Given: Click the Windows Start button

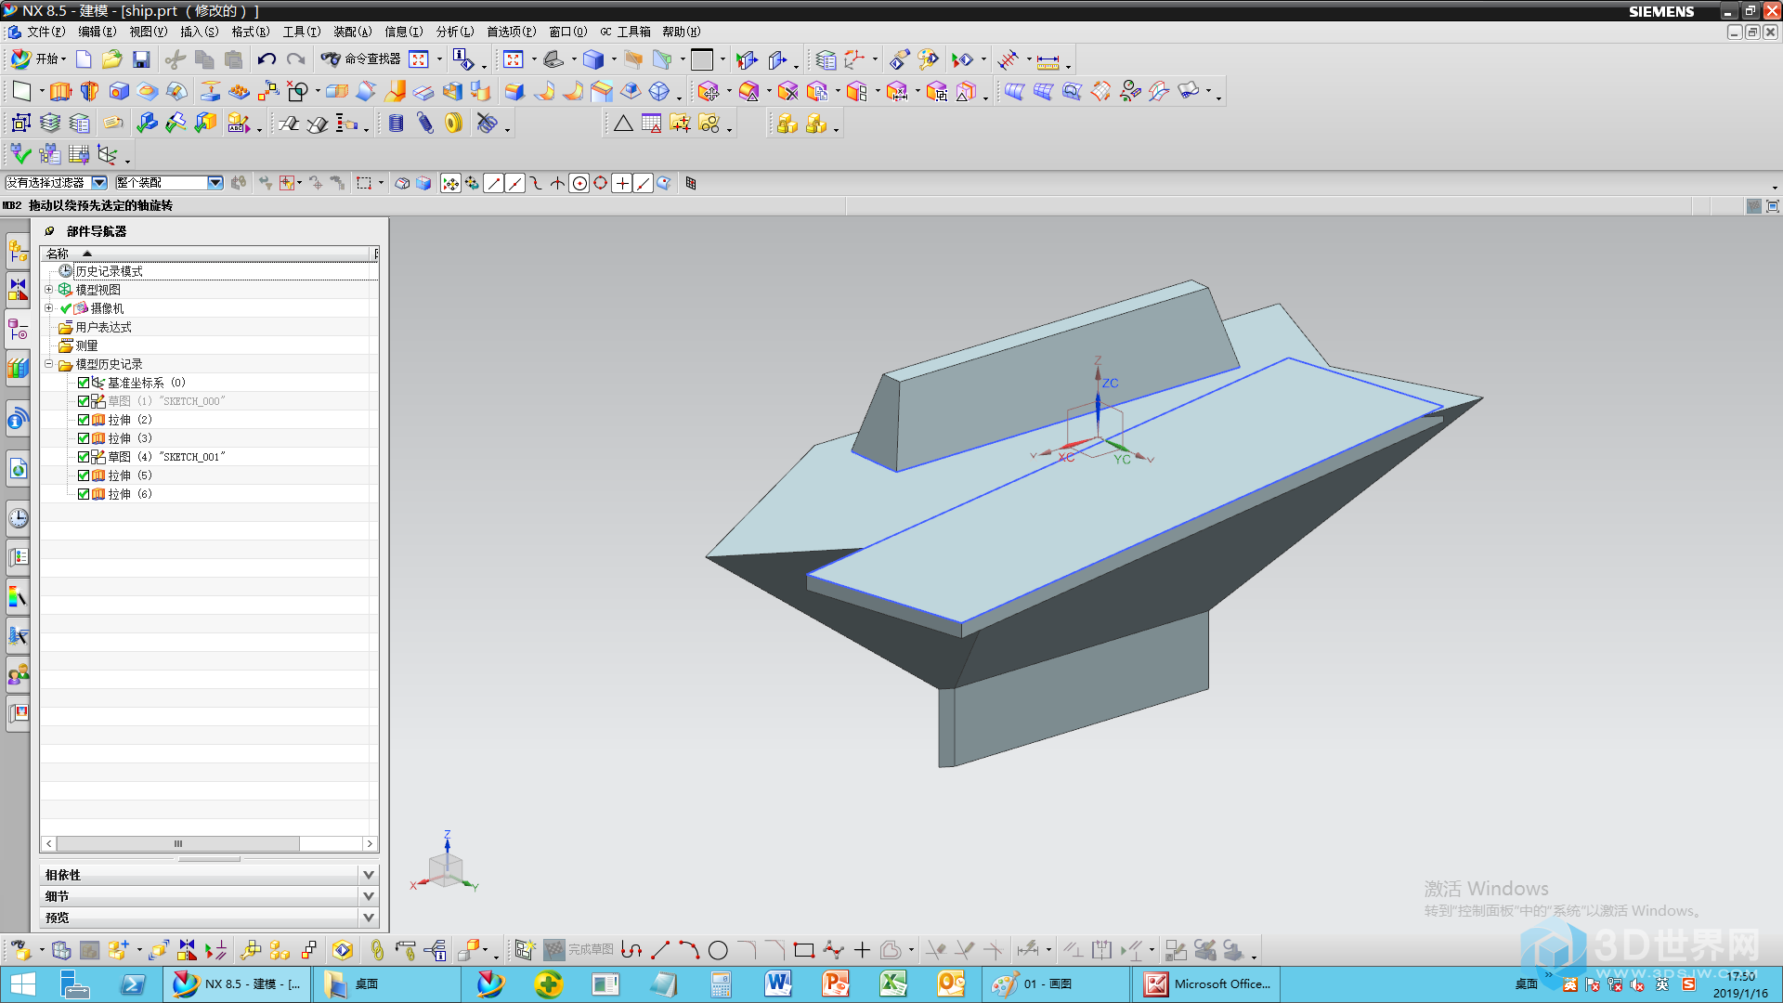Looking at the screenshot, I should pos(23,983).
